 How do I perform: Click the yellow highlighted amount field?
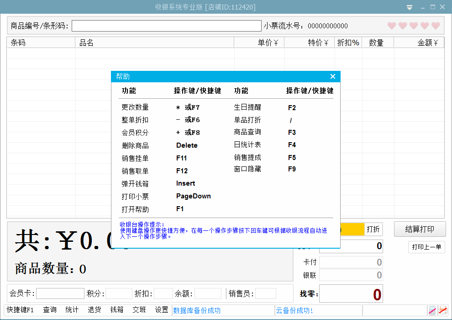click(352, 229)
